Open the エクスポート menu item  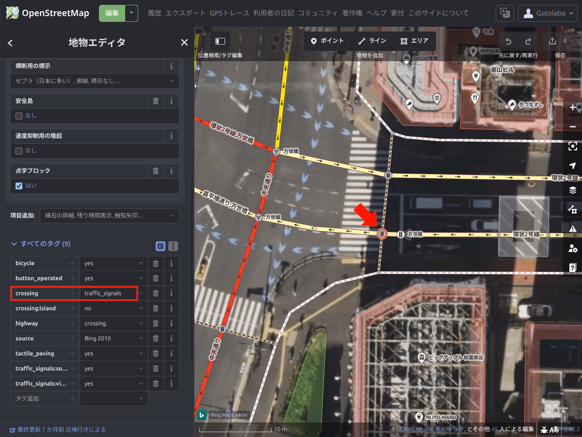pos(186,13)
